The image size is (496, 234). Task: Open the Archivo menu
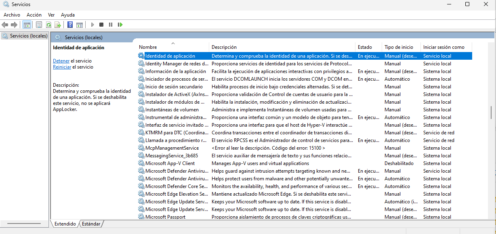tap(12, 15)
